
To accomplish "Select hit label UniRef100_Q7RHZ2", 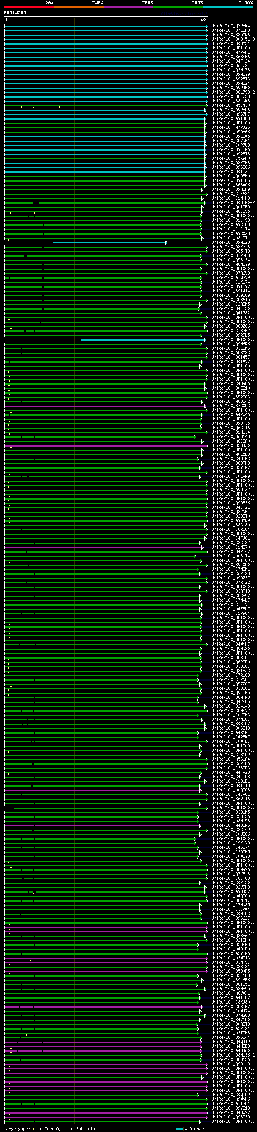I will click(x=230, y=583).
